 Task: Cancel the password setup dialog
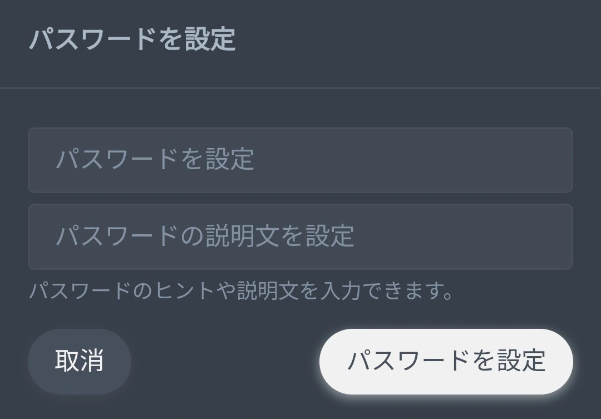pyautogui.click(x=80, y=361)
